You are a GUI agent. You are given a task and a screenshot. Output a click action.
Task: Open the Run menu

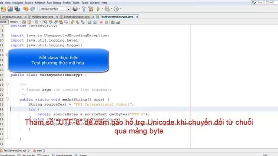coord(49,3)
